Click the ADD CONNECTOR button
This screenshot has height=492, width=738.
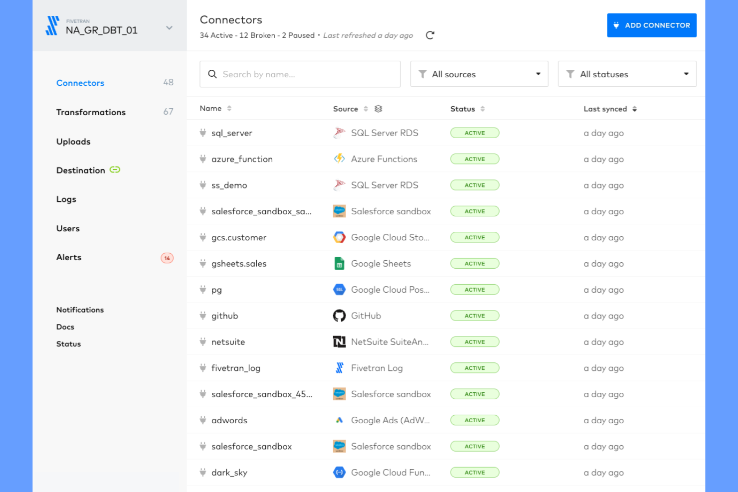[x=651, y=25]
